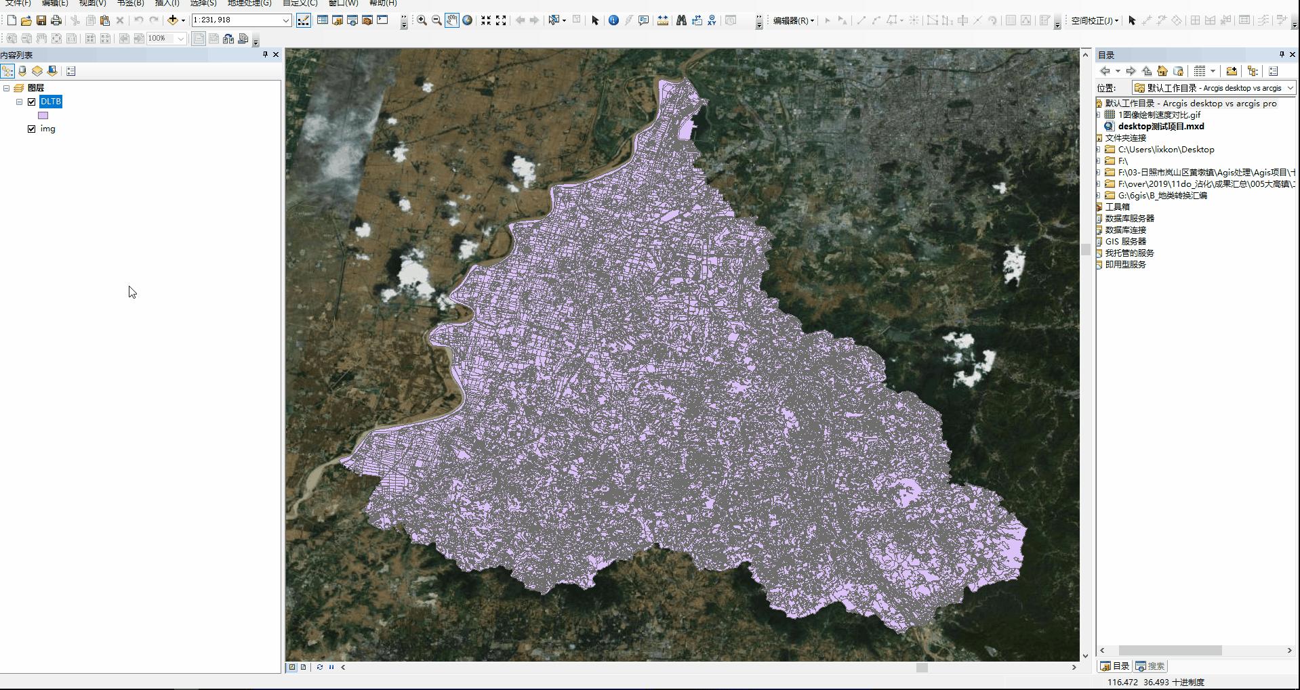Zoom to full extent with the globe icon
The image size is (1300, 690).
coord(468,20)
